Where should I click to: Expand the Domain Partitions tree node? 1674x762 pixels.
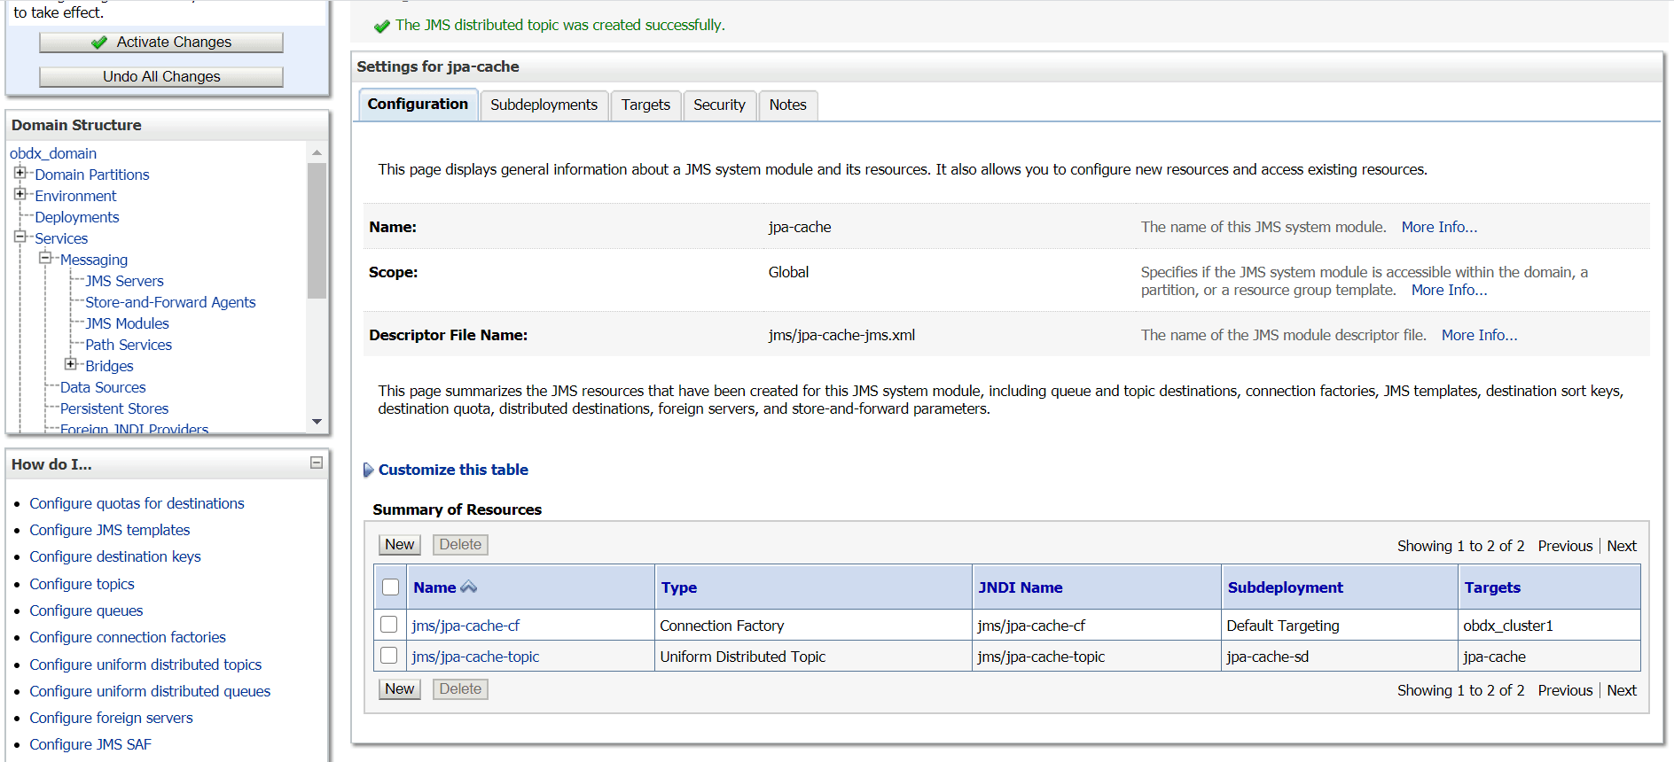[x=20, y=173]
